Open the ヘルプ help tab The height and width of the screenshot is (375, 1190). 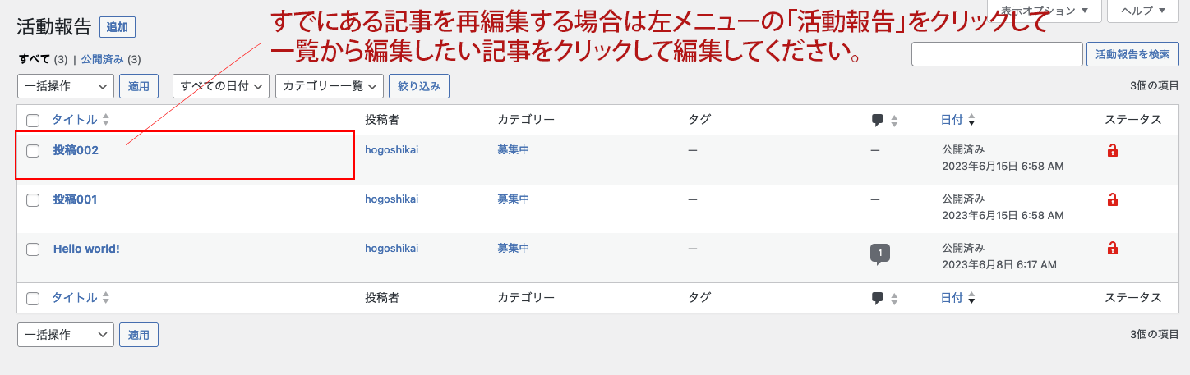pyautogui.click(x=1143, y=11)
